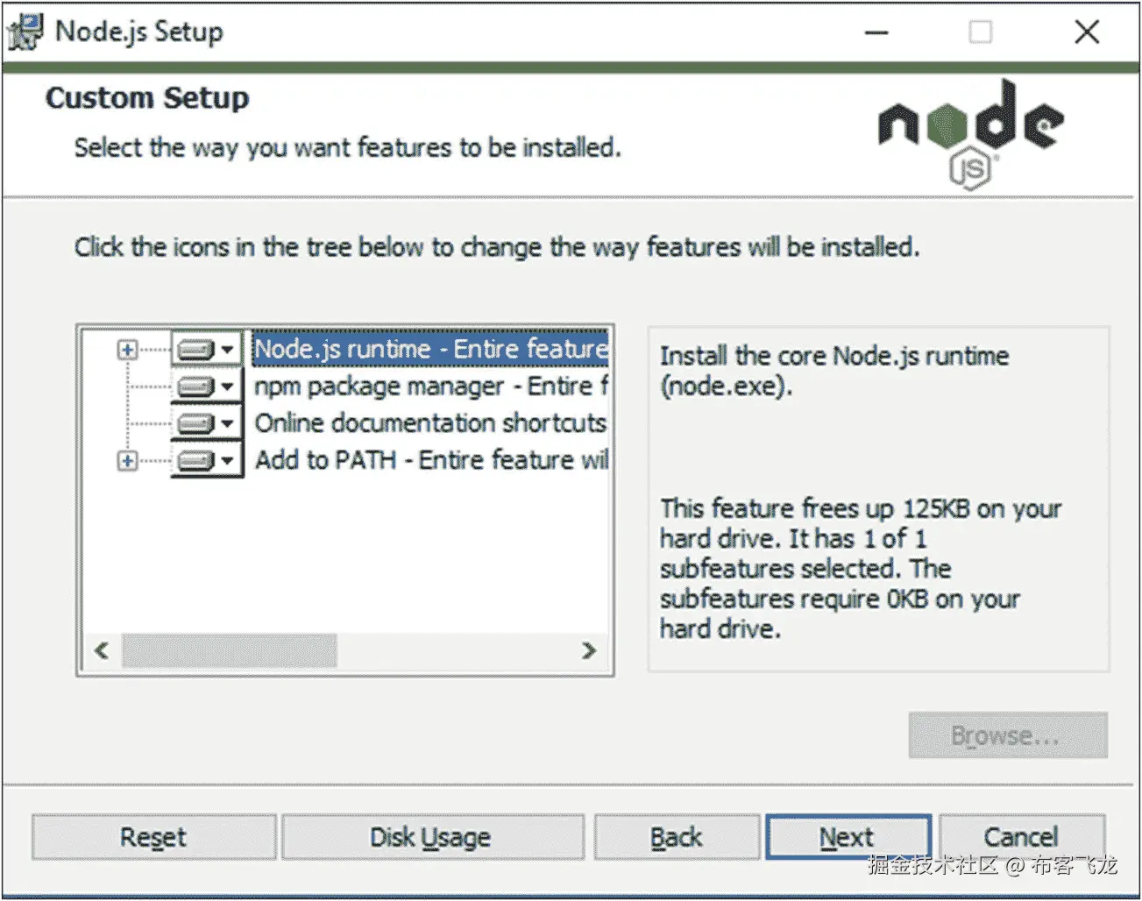Click the feature tree's scroll left arrow
This screenshot has width=1142, height=901.
tap(102, 650)
